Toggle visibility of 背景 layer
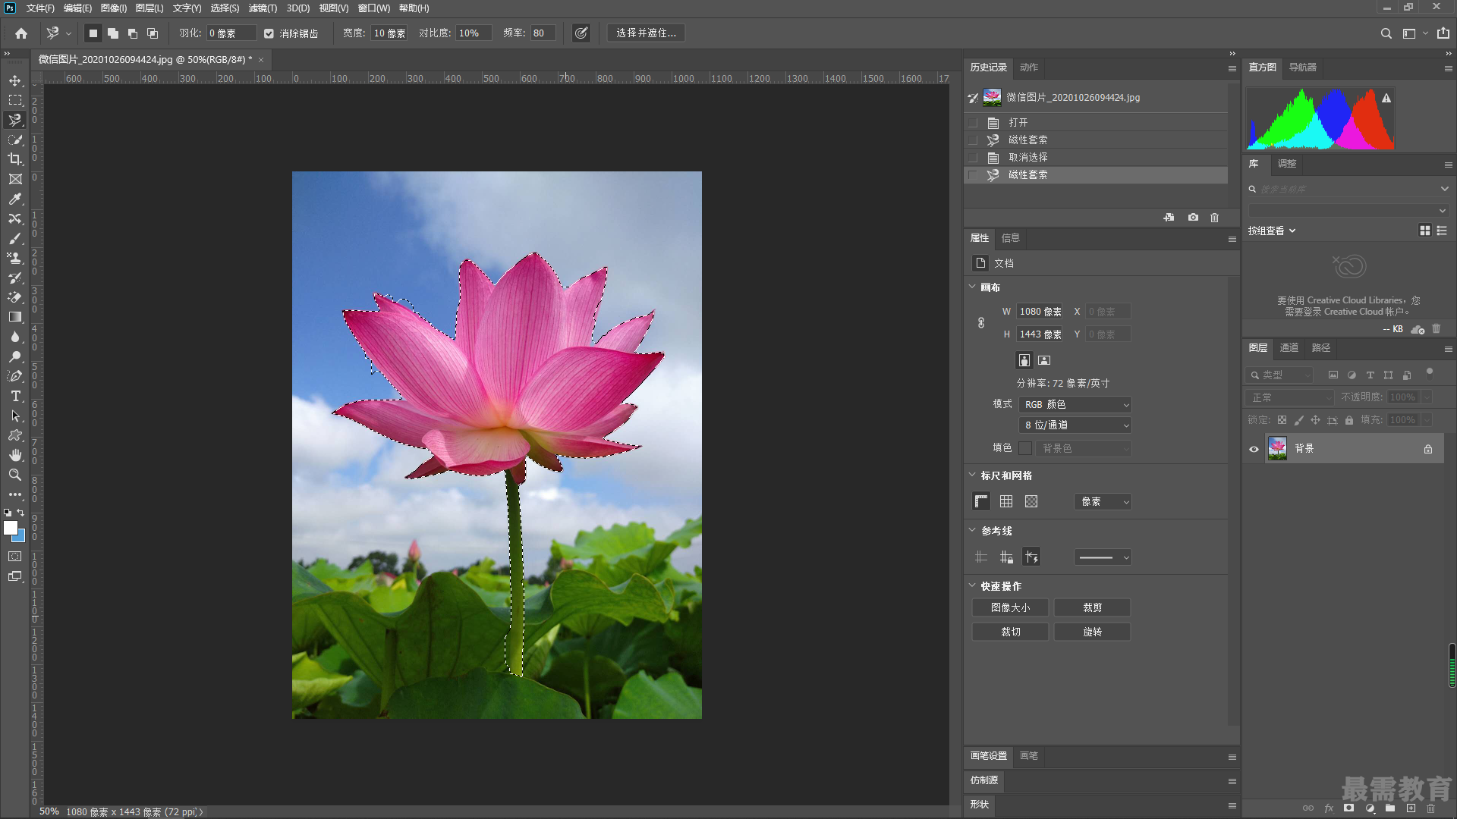Screen dimensions: 1457x819 click(1254, 449)
